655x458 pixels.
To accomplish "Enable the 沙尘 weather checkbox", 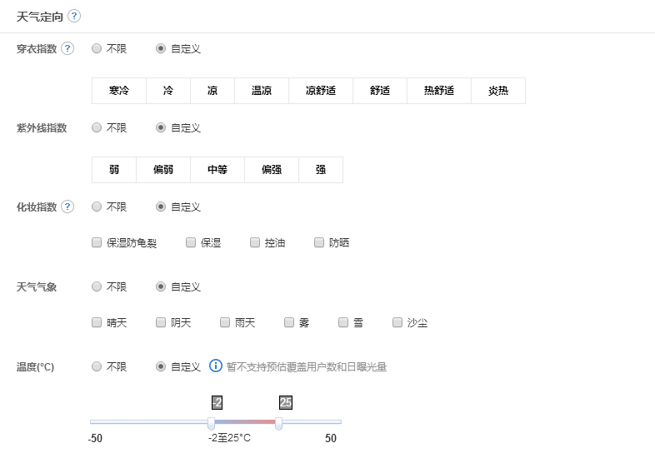I will point(397,322).
